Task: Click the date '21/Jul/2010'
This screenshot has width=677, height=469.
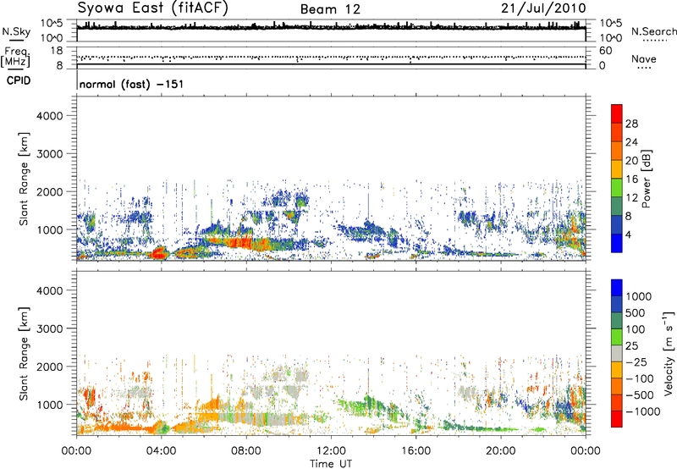Action: pyautogui.click(x=543, y=8)
